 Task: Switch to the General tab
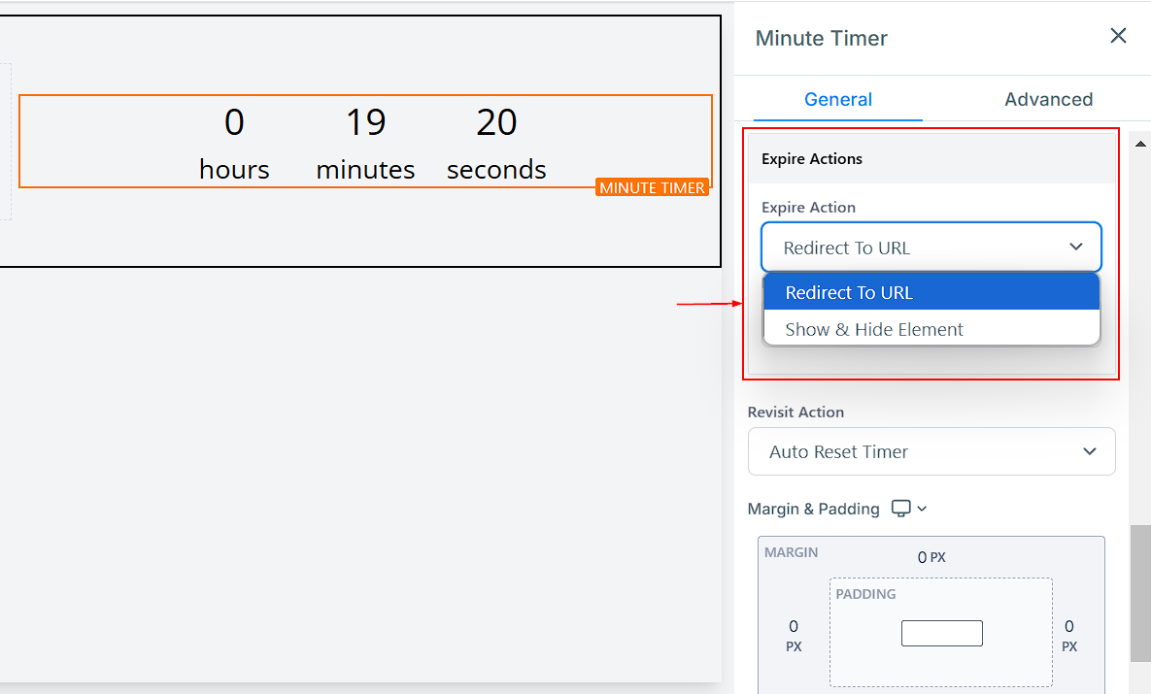[x=837, y=99]
